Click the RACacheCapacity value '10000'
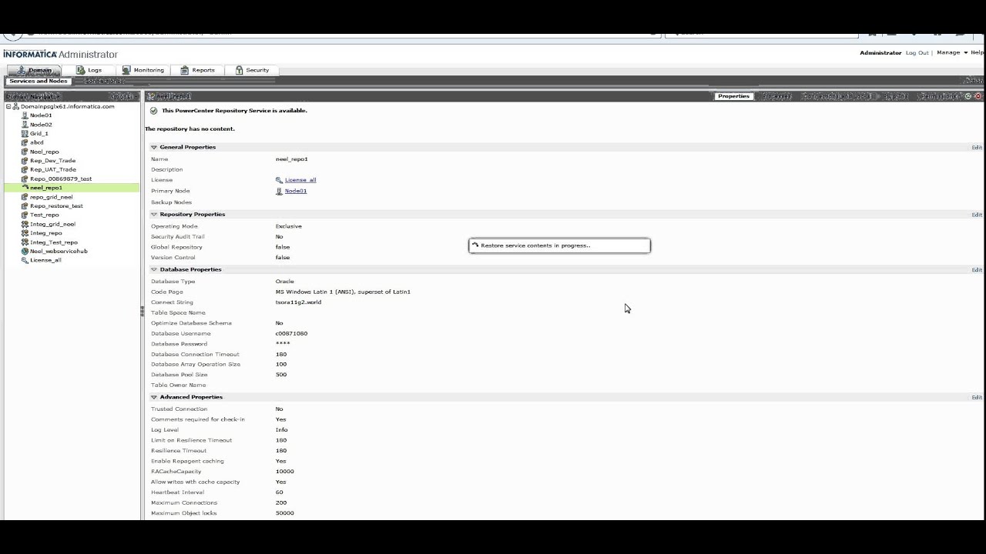The height and width of the screenshot is (554, 986). pos(285,472)
